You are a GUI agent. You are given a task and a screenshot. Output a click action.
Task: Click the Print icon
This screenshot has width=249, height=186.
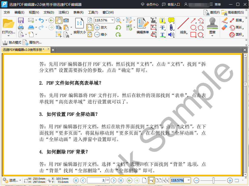(x=21, y=27)
